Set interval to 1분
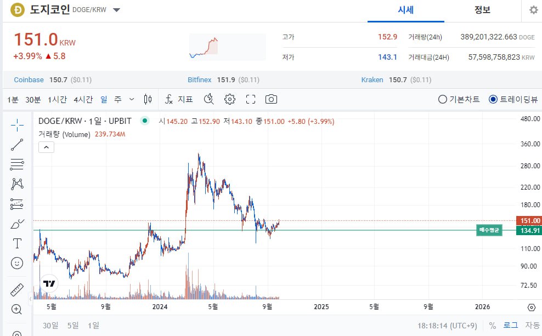The width and height of the screenshot is (542, 336). tap(13, 99)
